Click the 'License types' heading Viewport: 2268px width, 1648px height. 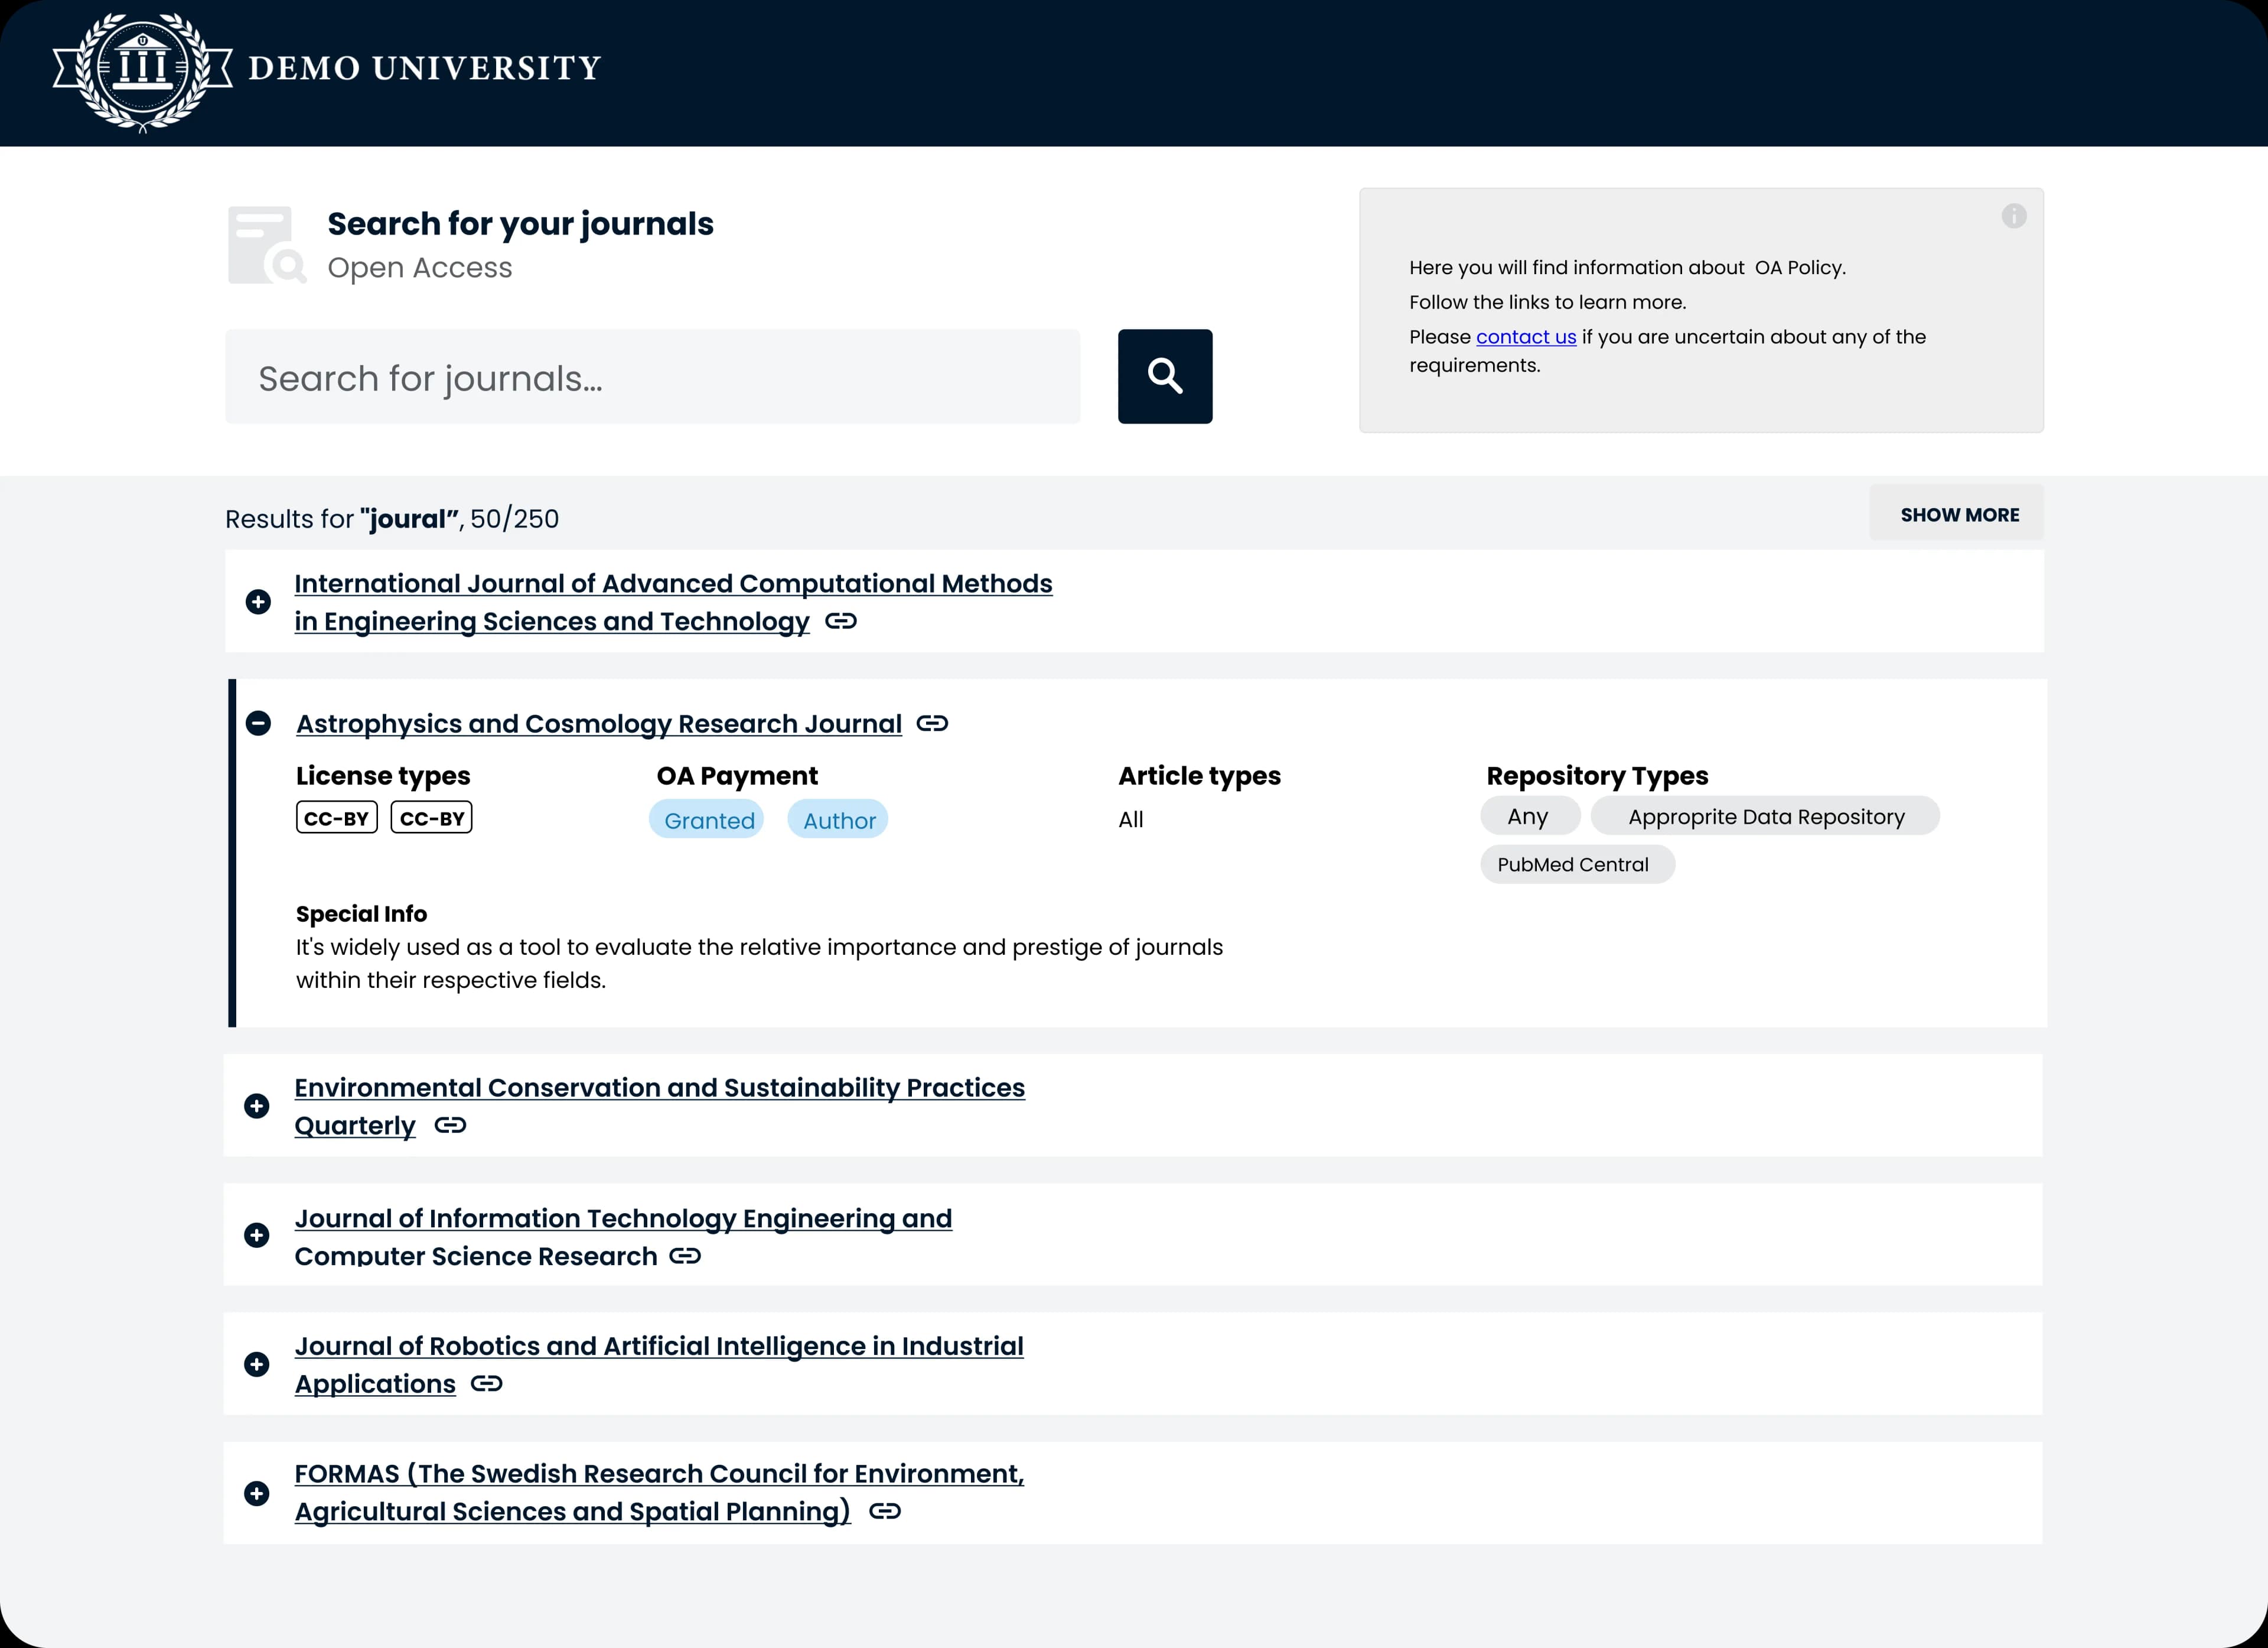(383, 775)
